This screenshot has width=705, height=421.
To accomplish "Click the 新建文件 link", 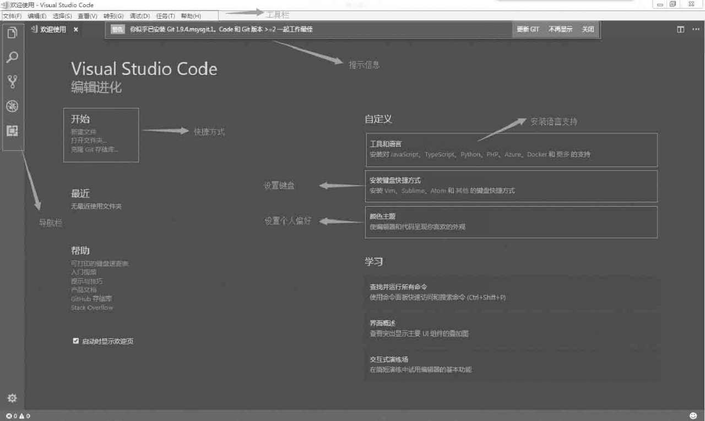I will pyautogui.click(x=83, y=132).
